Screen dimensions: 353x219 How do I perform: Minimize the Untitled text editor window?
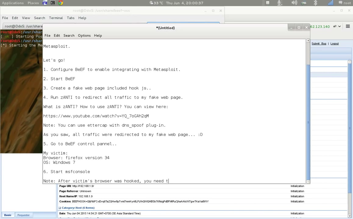tap(291, 27)
